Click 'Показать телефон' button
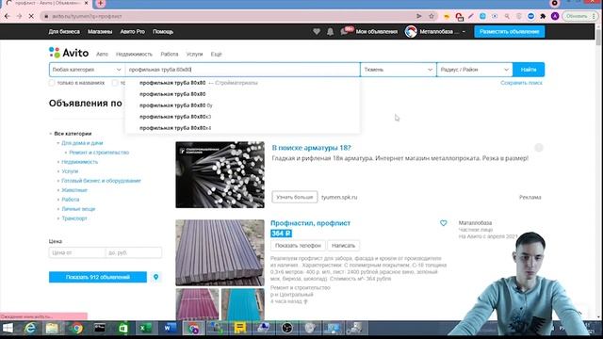The width and height of the screenshot is (603, 339). point(298,245)
